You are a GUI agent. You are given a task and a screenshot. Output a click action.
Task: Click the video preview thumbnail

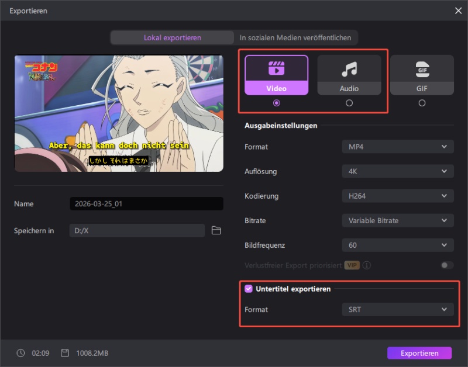119,113
